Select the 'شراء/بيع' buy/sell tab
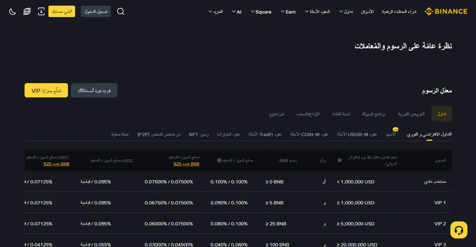476x247 pixels. click(277, 114)
